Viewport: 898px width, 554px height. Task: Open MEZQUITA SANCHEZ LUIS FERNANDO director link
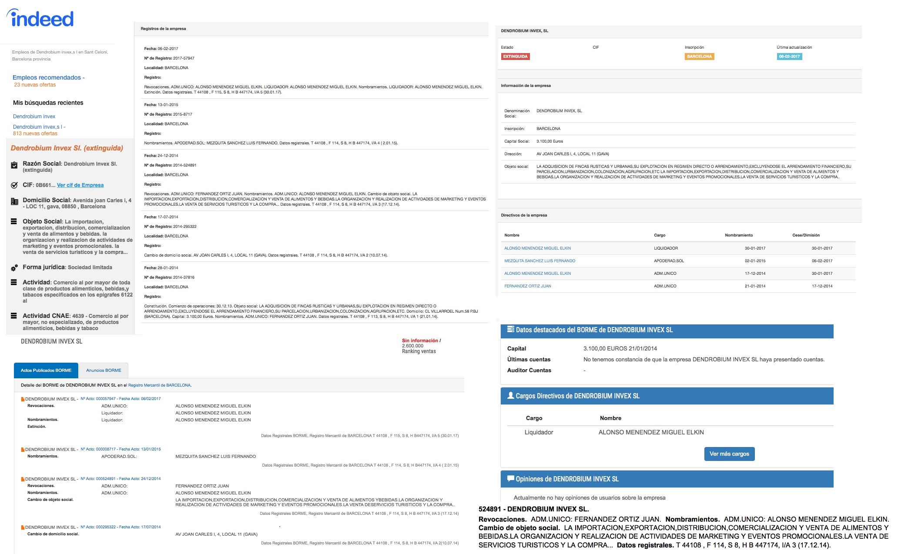tap(539, 261)
